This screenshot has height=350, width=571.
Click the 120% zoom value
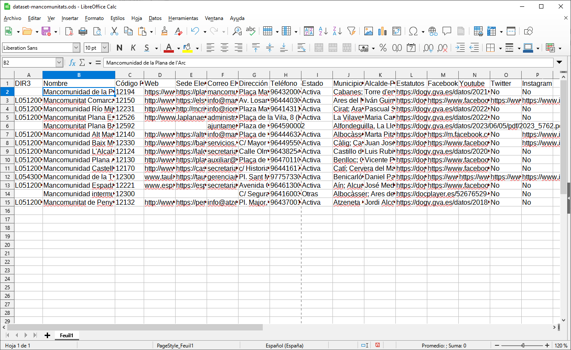(560, 345)
